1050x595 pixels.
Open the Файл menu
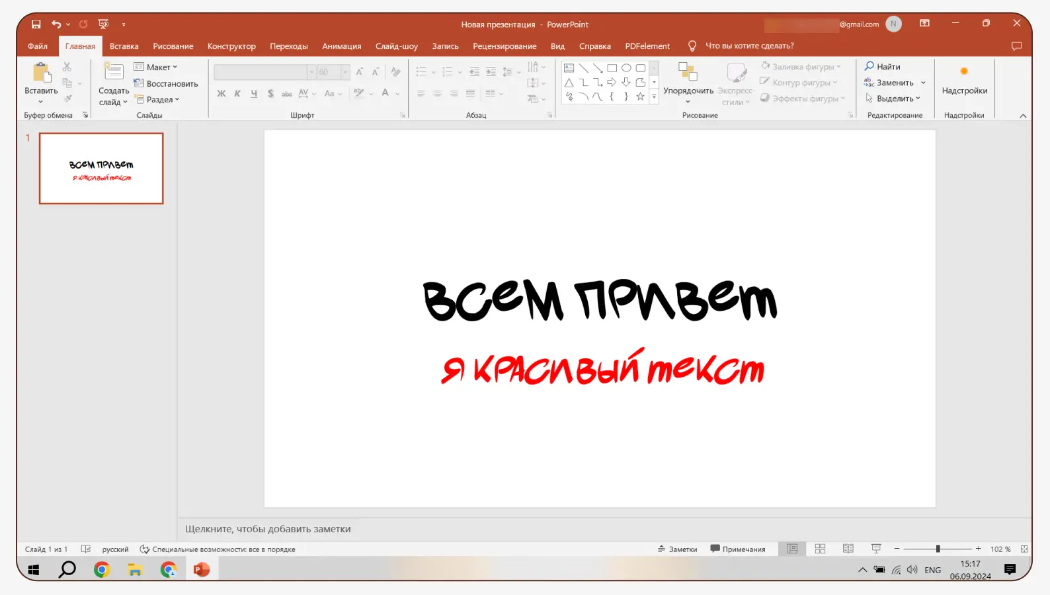pos(38,46)
